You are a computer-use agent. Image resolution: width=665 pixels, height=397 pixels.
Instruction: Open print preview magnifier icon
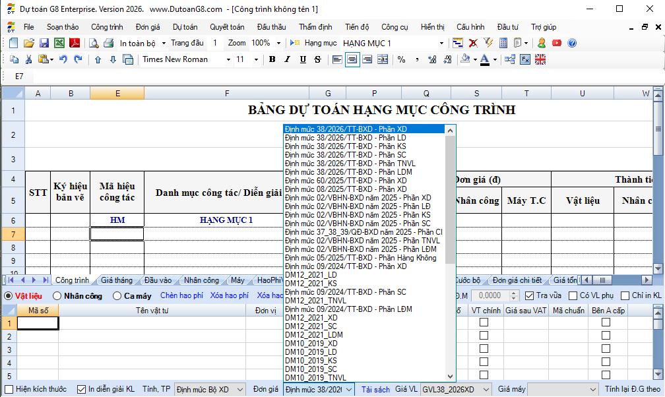click(x=94, y=43)
